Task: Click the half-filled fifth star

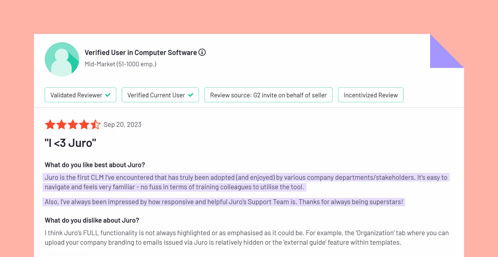Action: [95, 124]
